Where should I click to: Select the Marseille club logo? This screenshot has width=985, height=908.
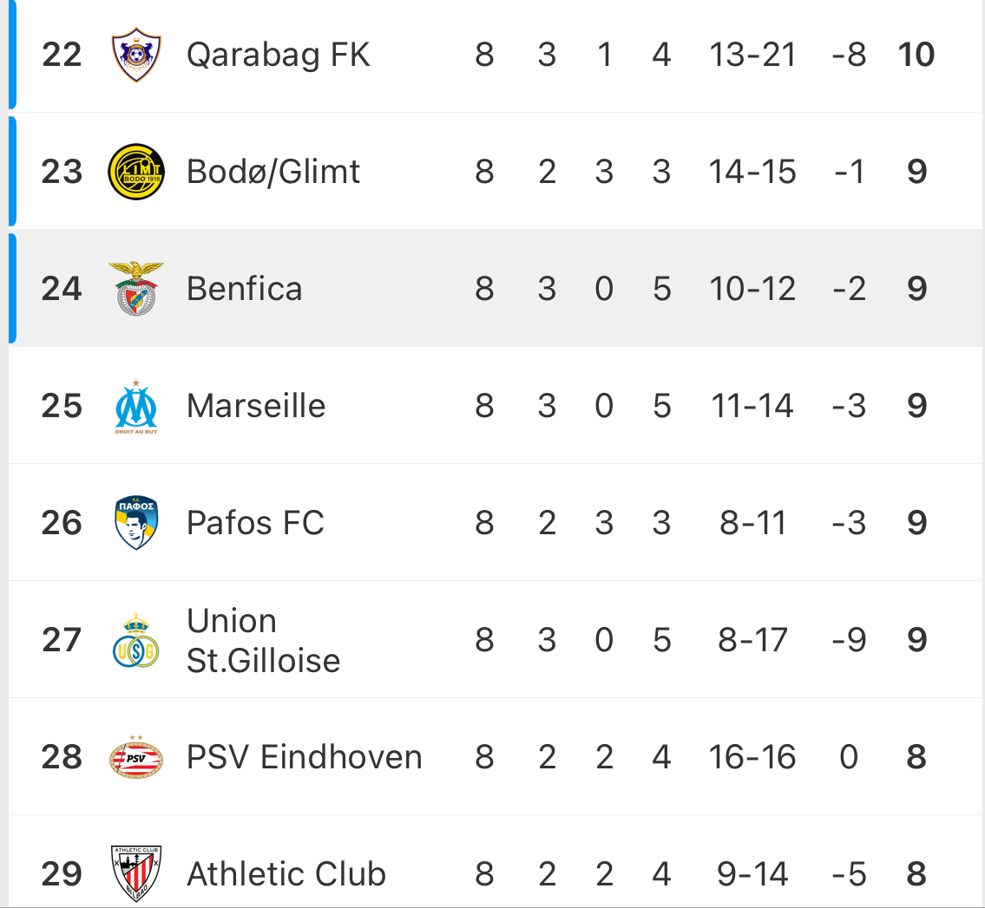tap(136, 406)
